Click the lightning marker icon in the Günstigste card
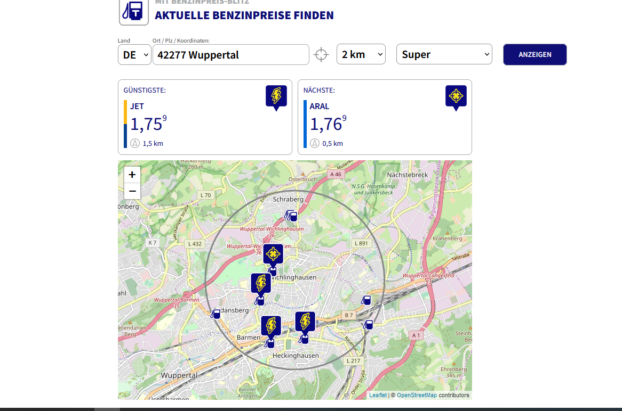This screenshot has width=622, height=411. pos(276,97)
